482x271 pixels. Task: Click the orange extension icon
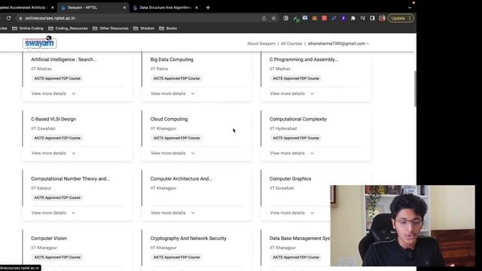[x=315, y=18]
